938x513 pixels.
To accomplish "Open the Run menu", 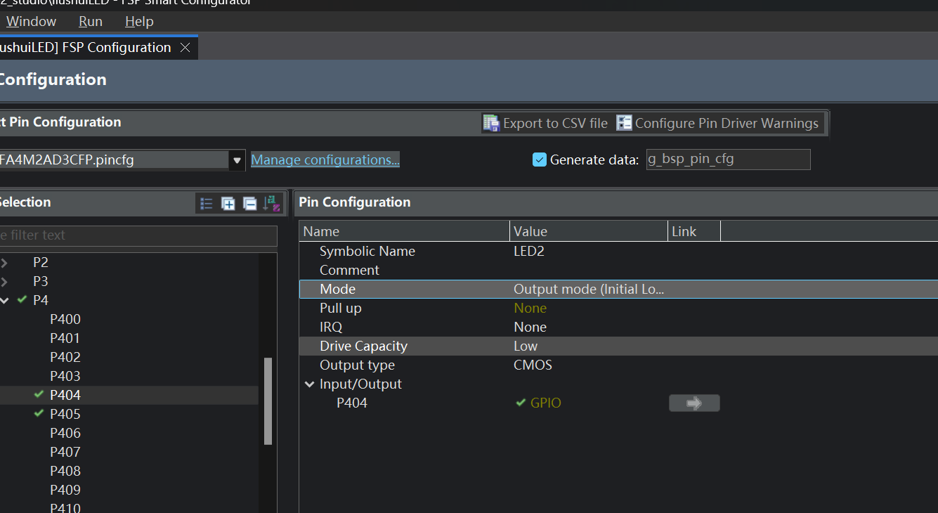I will tap(91, 22).
